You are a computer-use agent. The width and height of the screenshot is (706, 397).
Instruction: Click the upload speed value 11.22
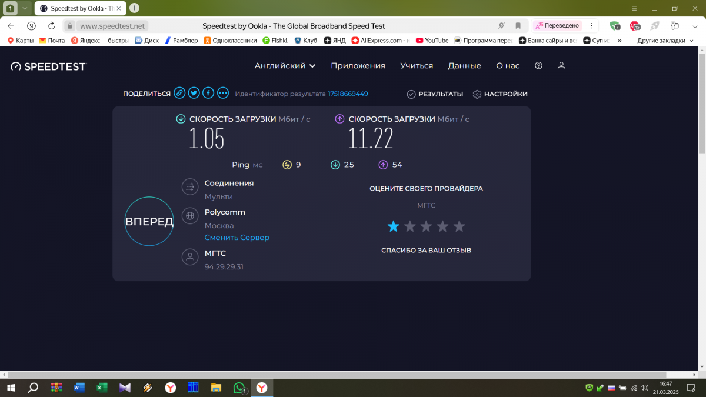tap(371, 139)
